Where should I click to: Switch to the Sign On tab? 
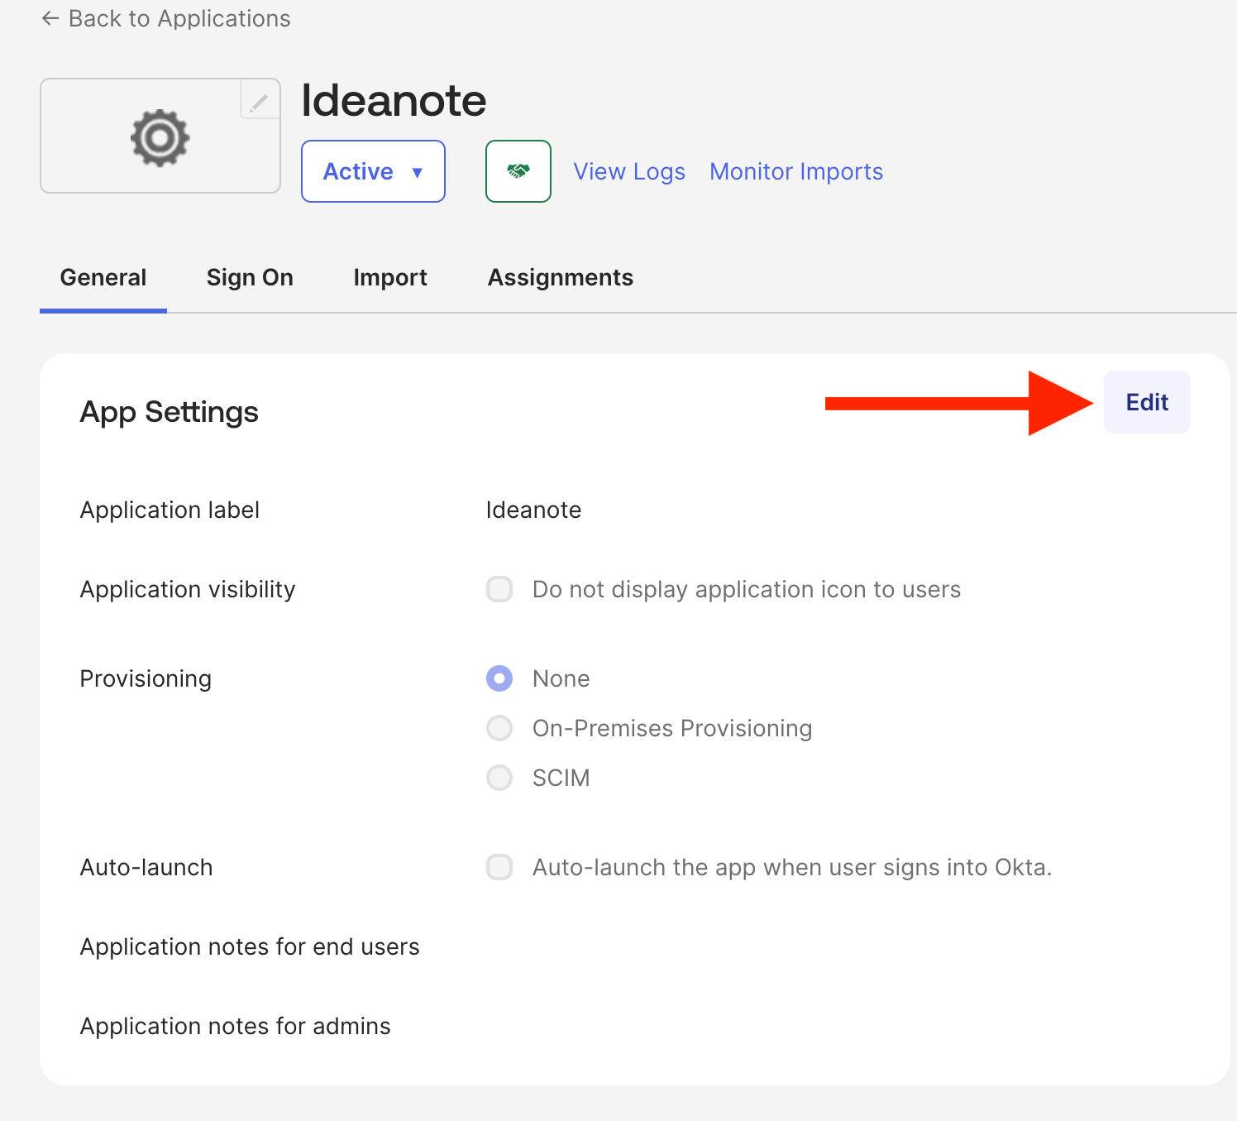250,278
